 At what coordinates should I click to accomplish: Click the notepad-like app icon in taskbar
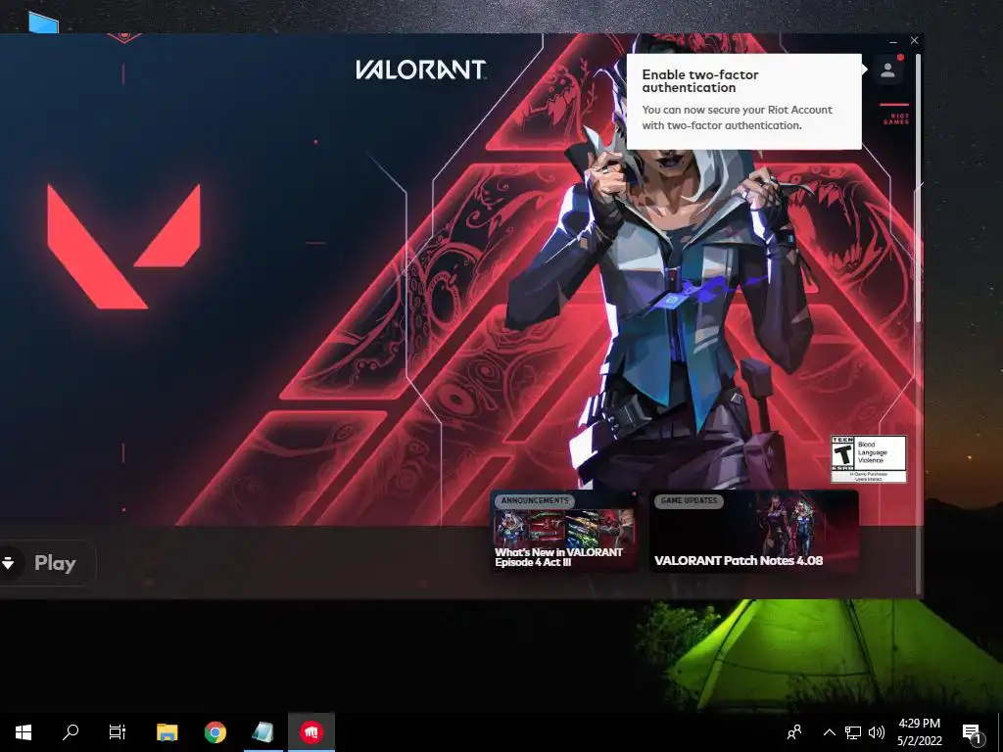(x=263, y=732)
